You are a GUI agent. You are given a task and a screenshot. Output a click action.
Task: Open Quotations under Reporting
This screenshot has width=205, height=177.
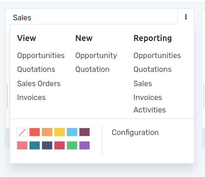click(x=152, y=70)
